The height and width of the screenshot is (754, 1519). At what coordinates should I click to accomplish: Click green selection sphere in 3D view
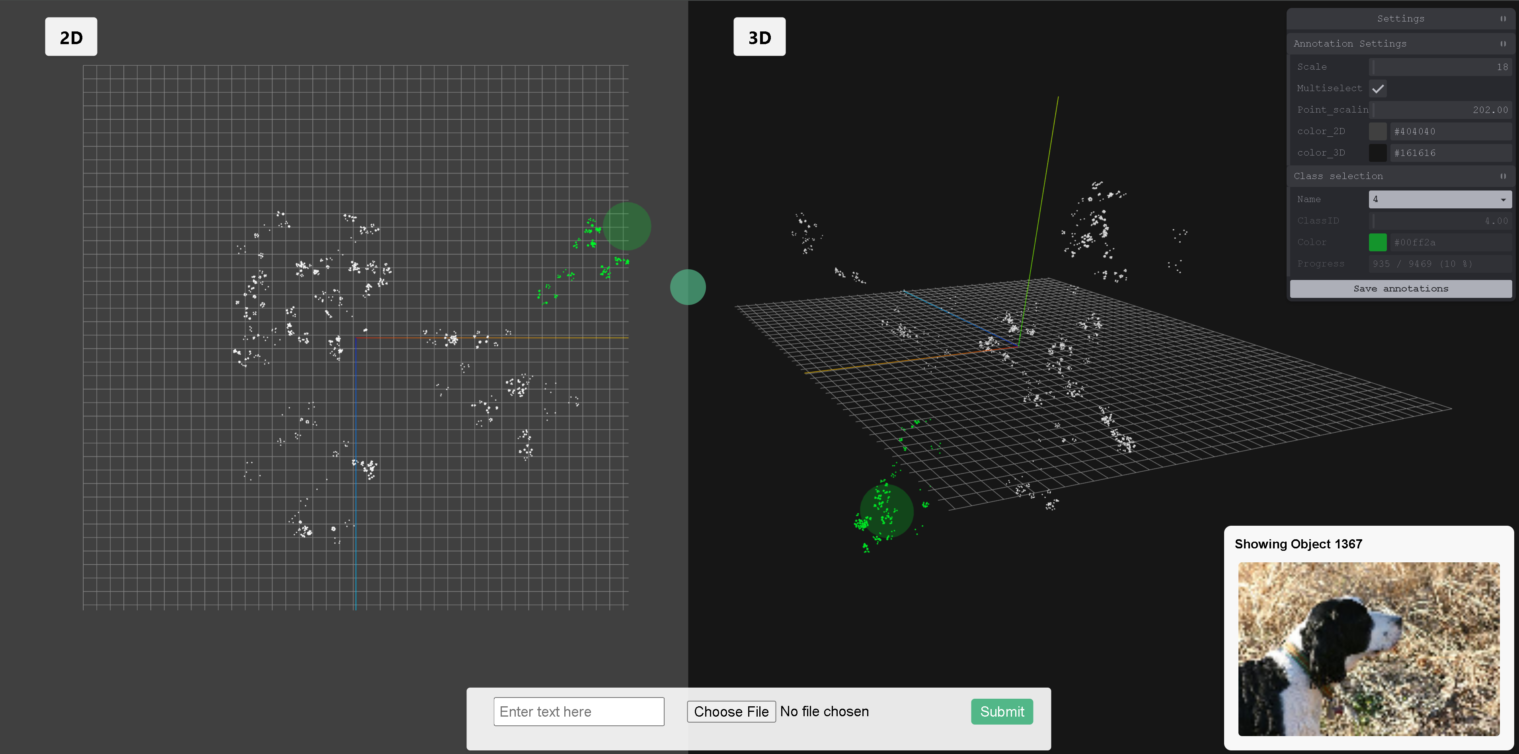[x=886, y=511]
